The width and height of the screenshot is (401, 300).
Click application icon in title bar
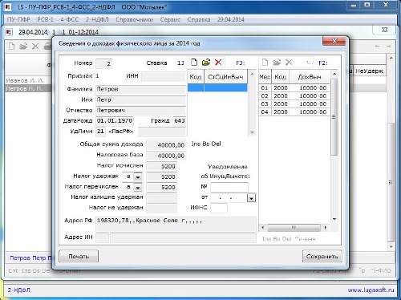[8, 7]
